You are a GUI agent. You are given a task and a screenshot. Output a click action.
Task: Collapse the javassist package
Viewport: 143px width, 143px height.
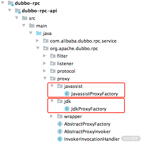tap(52, 86)
